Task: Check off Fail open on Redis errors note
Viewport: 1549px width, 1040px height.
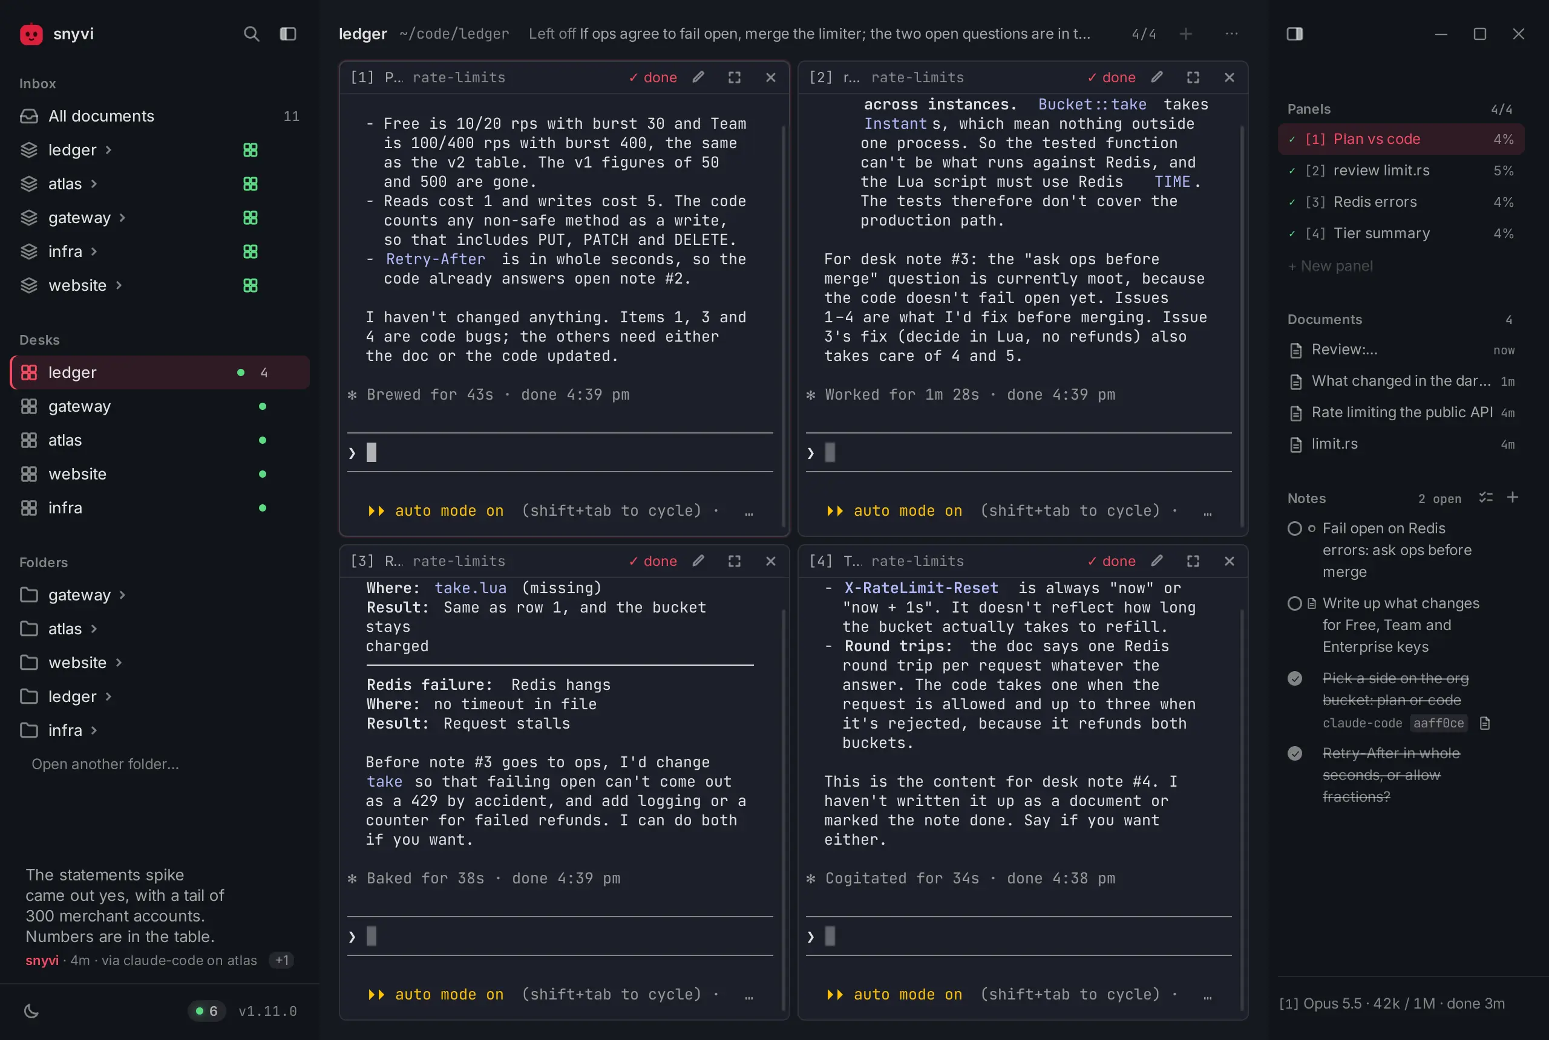Action: point(1294,528)
